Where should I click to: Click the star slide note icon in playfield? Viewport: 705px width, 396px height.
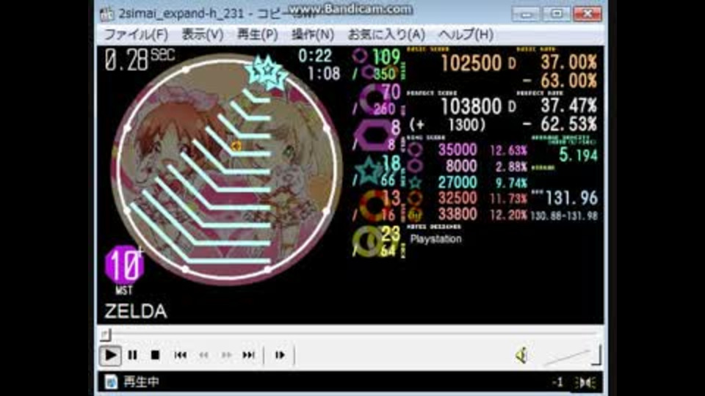pos(266,72)
